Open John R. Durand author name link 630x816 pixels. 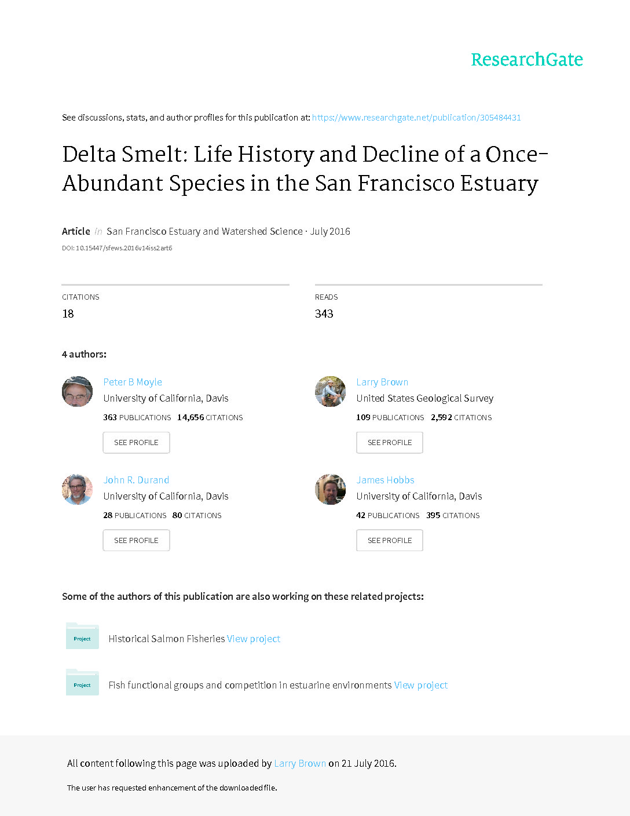tap(136, 480)
